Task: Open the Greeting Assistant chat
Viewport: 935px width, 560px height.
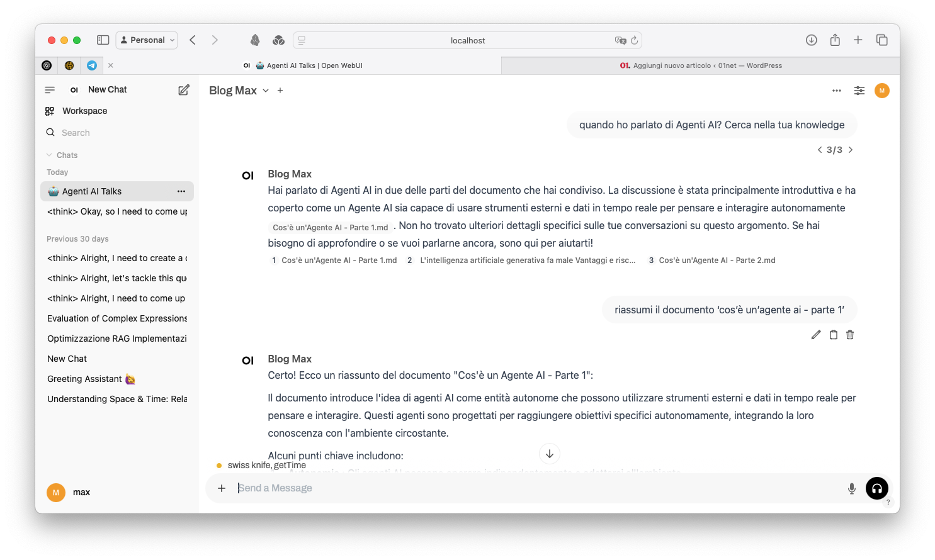Action: (117, 379)
